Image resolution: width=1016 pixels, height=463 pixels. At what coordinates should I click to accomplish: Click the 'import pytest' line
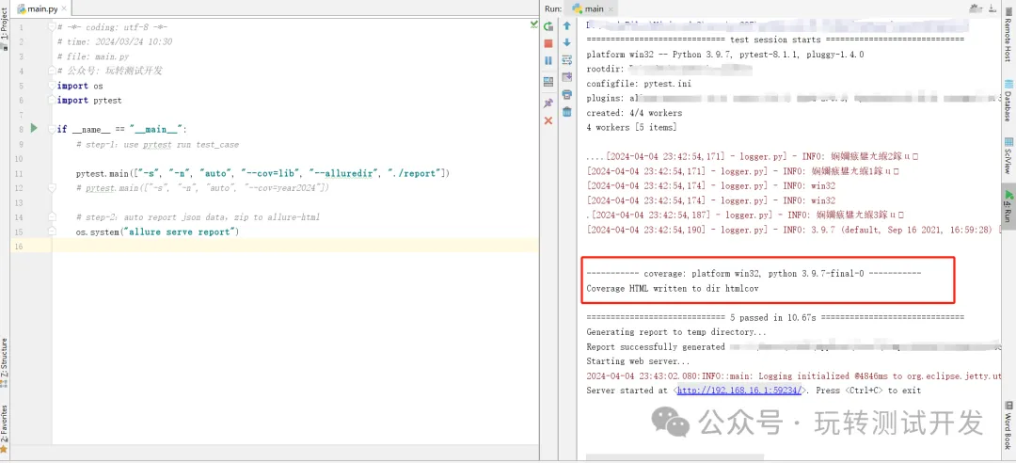tap(89, 100)
